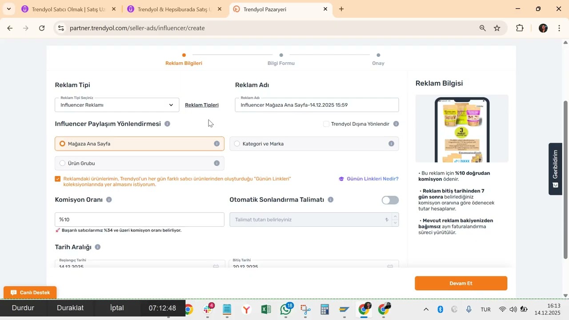Pause the recording with Duraklat
569x320 pixels.
[x=70, y=308]
